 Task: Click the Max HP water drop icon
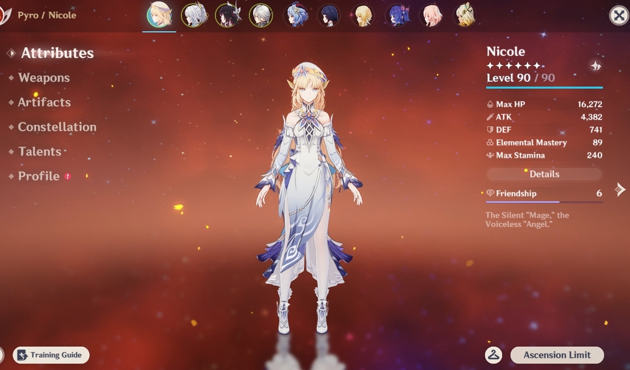(x=490, y=104)
